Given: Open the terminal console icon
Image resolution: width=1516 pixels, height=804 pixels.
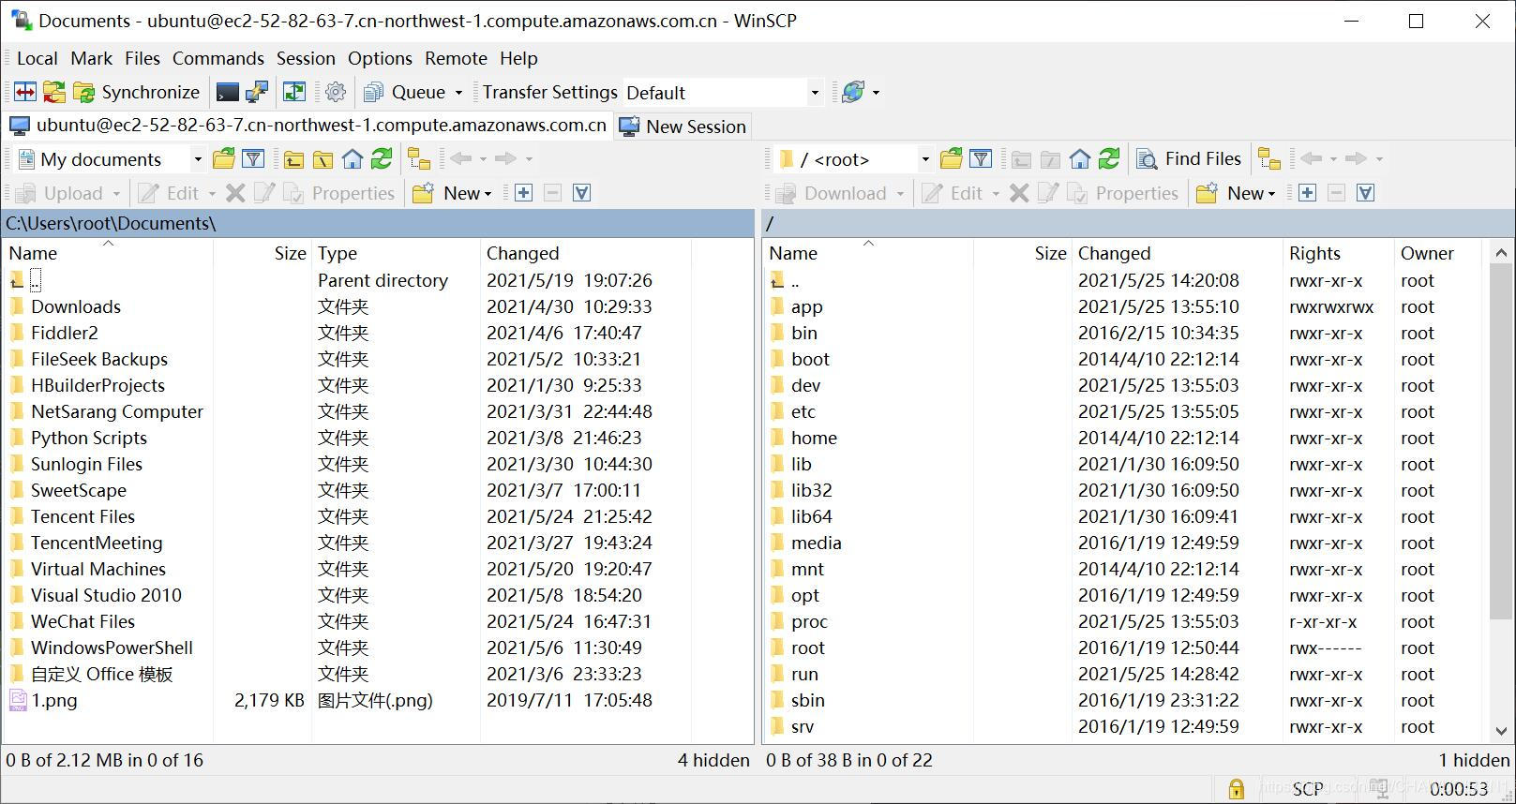Looking at the screenshot, I should click(227, 92).
